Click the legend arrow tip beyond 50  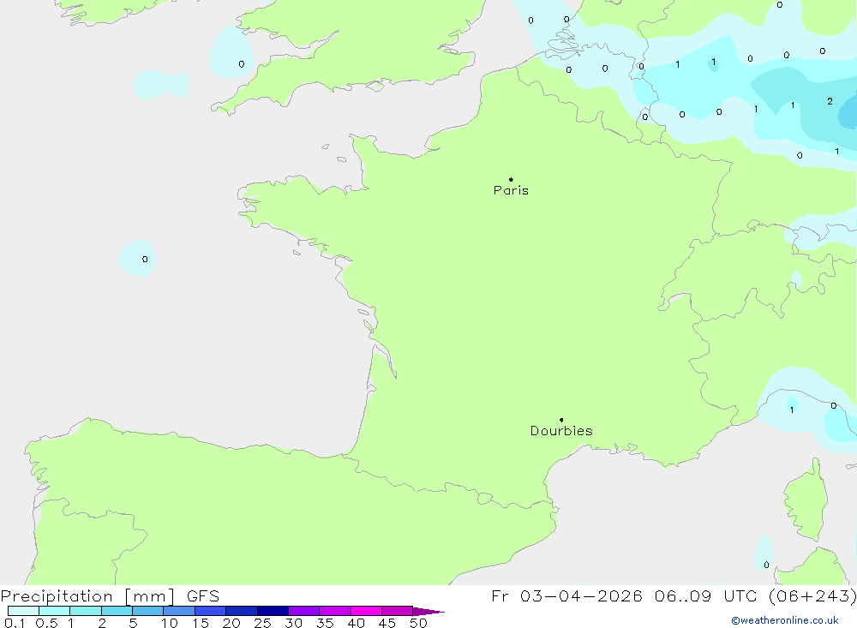(428, 611)
